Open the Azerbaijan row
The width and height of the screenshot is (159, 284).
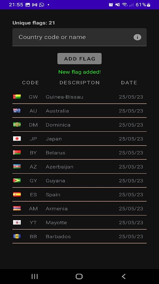79,166
